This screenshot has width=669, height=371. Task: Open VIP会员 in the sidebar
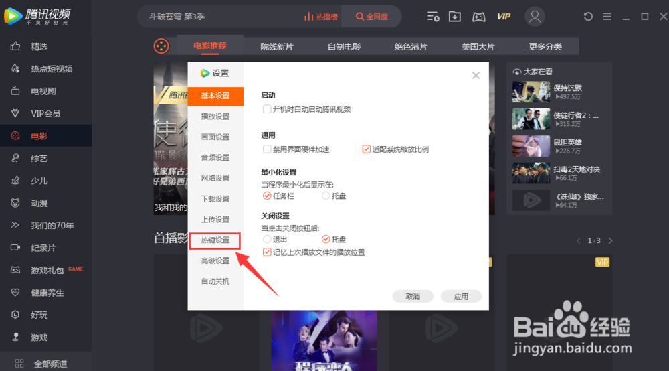[x=45, y=114]
